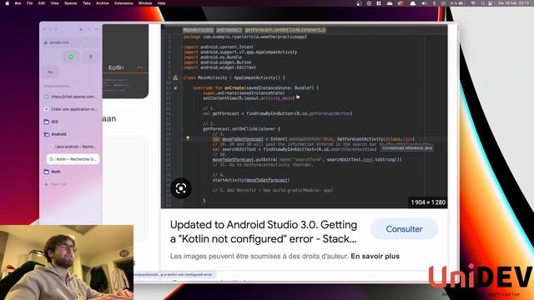Open the pinned favorite tile below the green tile

click(x=50, y=72)
